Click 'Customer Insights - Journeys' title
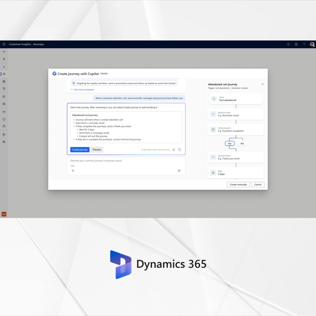 [26, 44]
